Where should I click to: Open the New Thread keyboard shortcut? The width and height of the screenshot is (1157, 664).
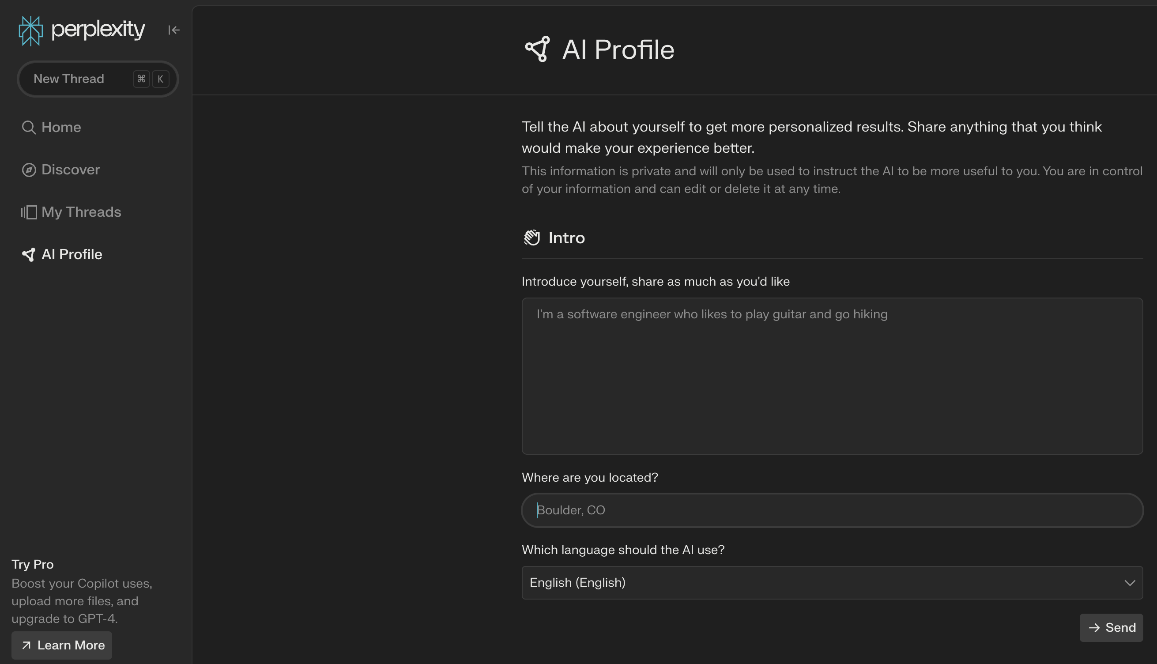150,79
